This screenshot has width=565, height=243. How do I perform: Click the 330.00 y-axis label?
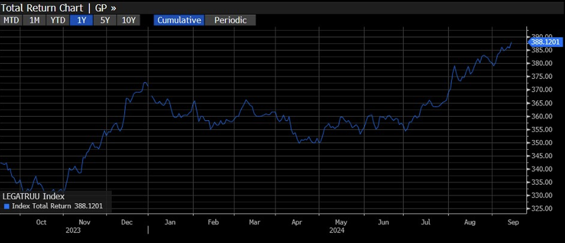pos(542,195)
